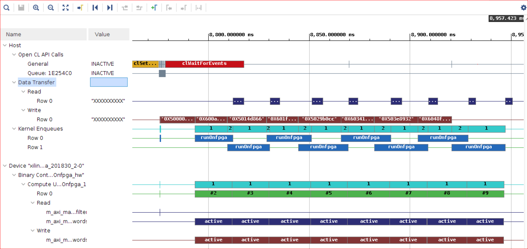Click the red clWaitForEvents bar
The width and height of the screenshot is (528, 249).
click(204, 64)
